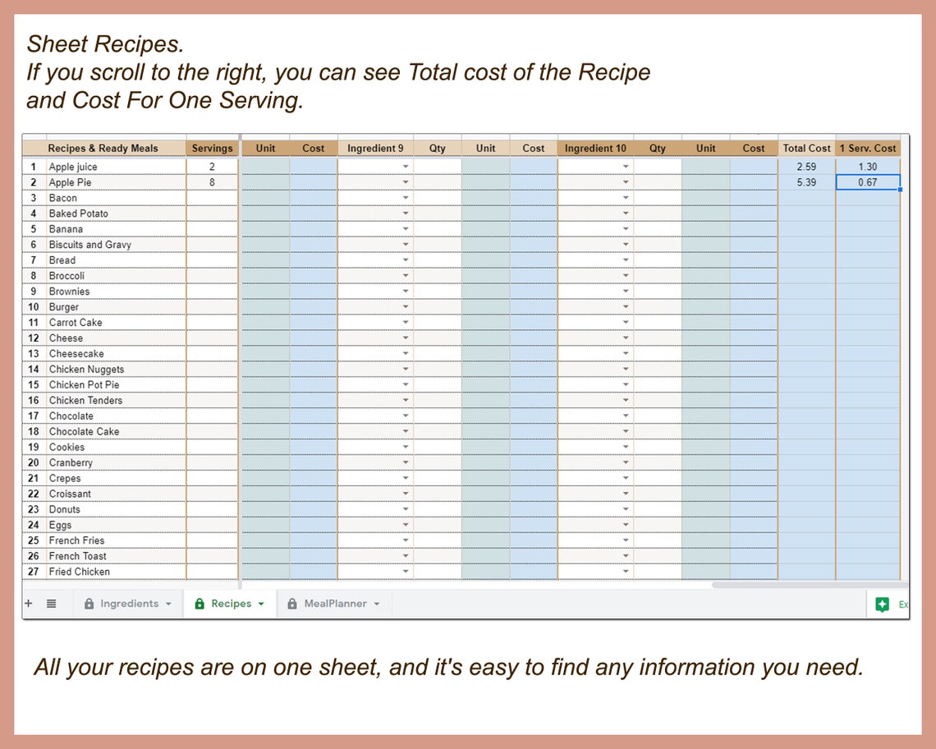Select the Total Cost value 2.59

click(x=806, y=166)
